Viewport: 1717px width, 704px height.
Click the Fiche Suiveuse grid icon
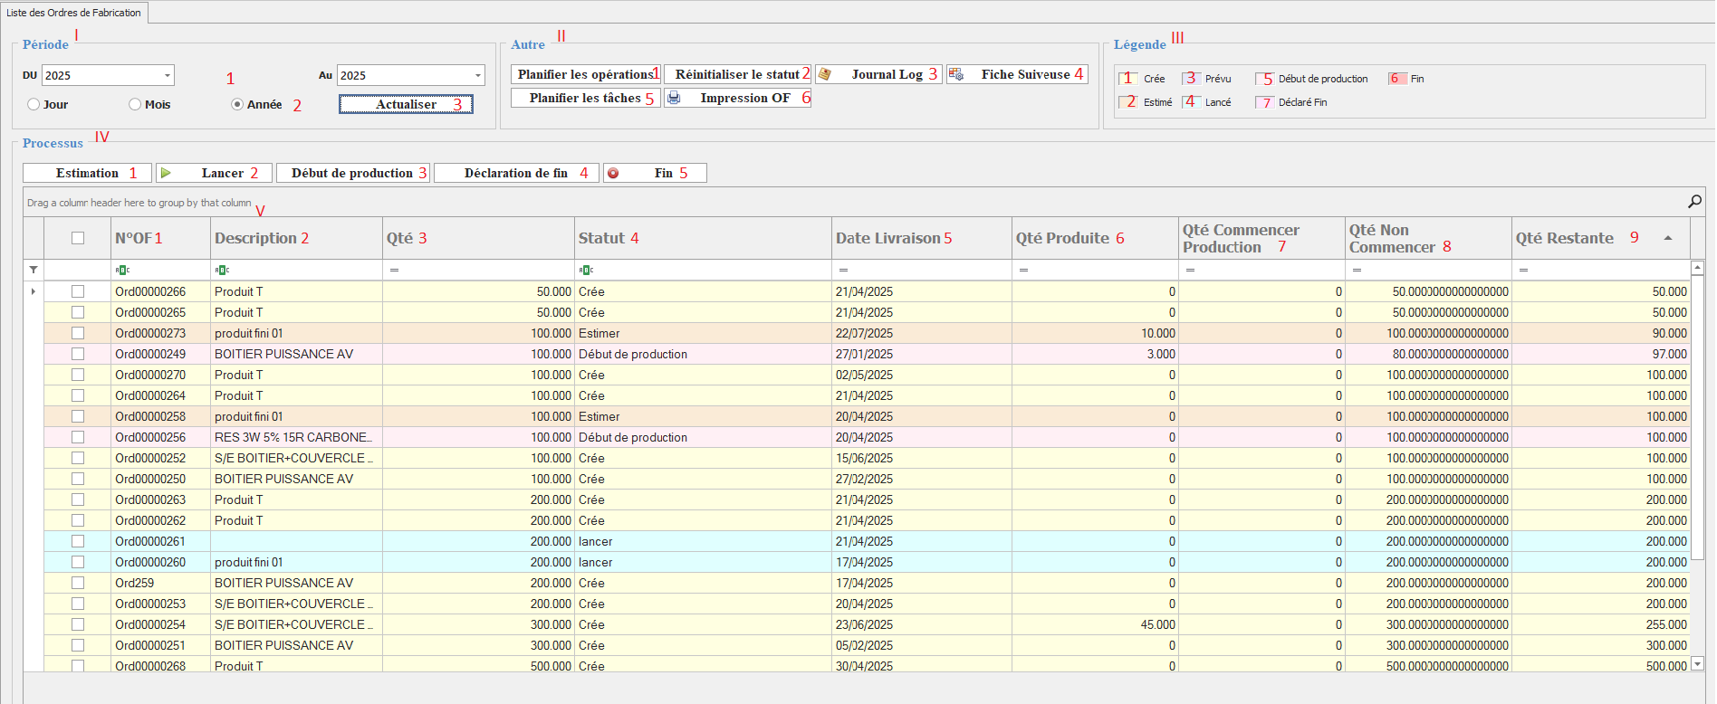coord(956,74)
